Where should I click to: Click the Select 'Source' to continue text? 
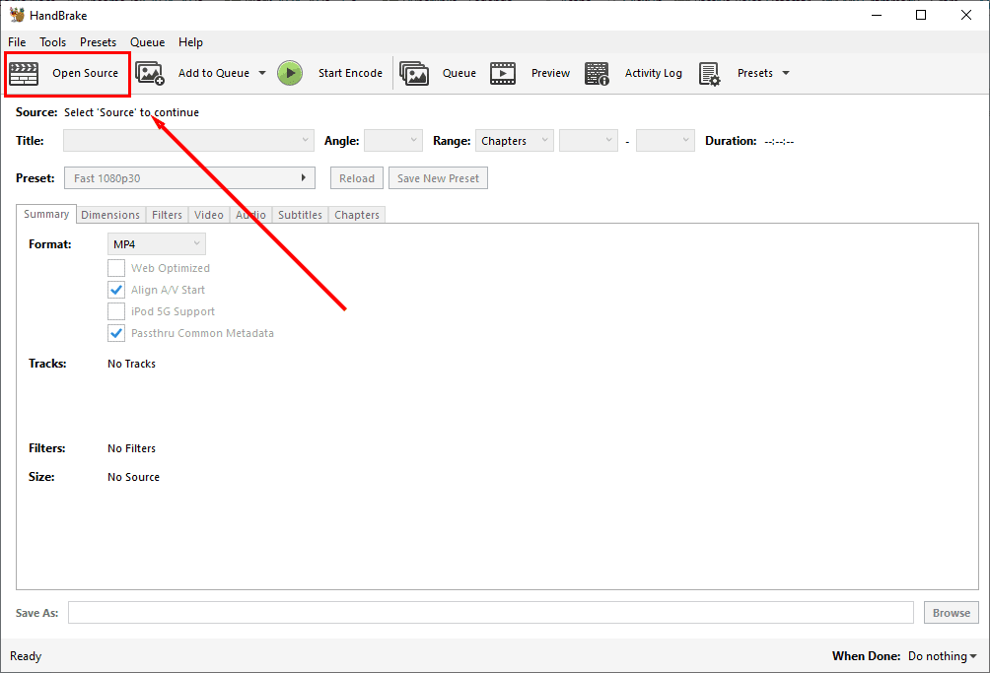[x=131, y=112]
